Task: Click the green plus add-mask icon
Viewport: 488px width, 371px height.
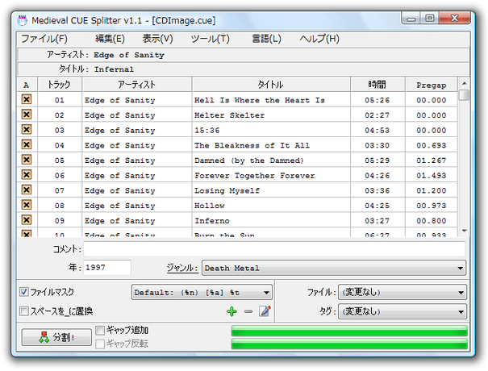Action: [231, 311]
